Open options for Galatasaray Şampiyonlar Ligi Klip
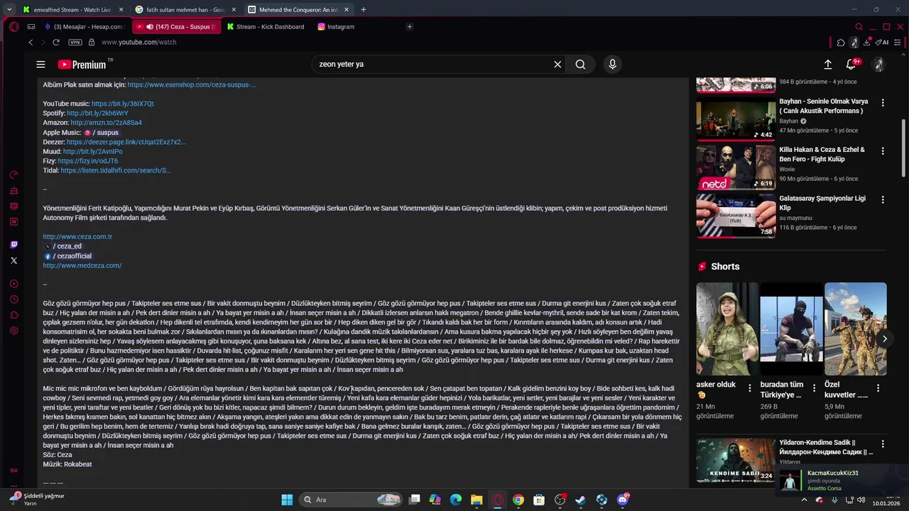 [883, 200]
